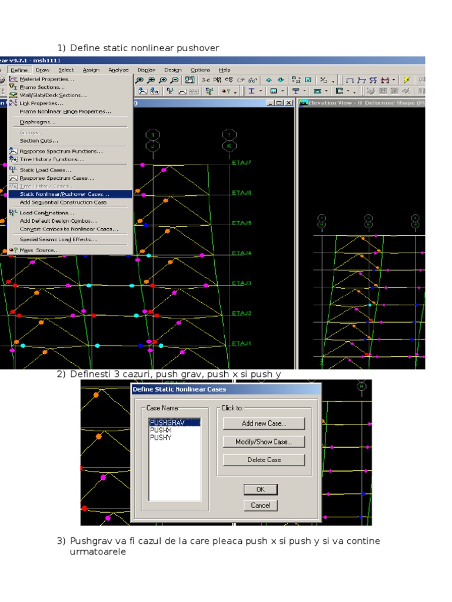The width and height of the screenshot is (452, 602).
Task: Click the Mass Source menu icon
Action: (x=14, y=250)
